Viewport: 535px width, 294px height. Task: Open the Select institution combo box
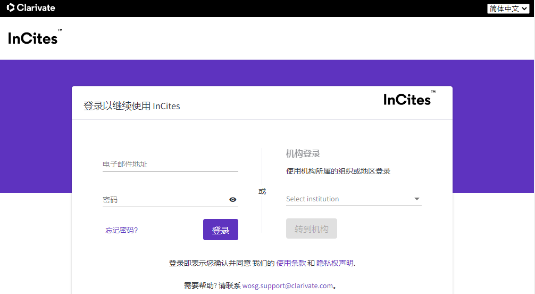click(348, 199)
